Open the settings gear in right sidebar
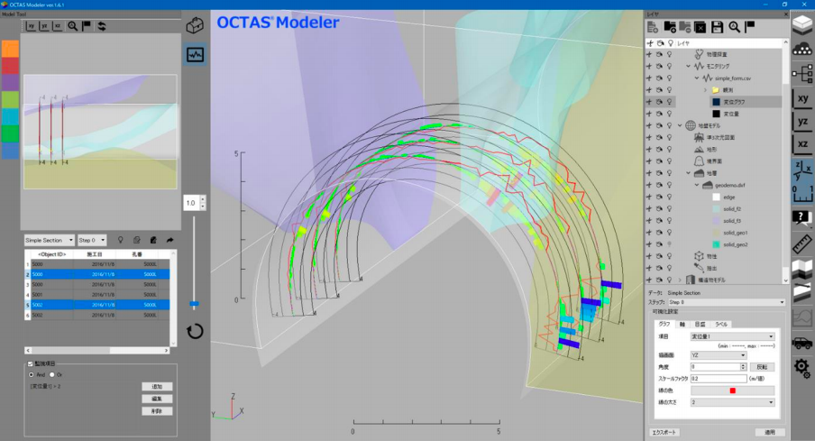This screenshot has height=441, width=815. [801, 367]
